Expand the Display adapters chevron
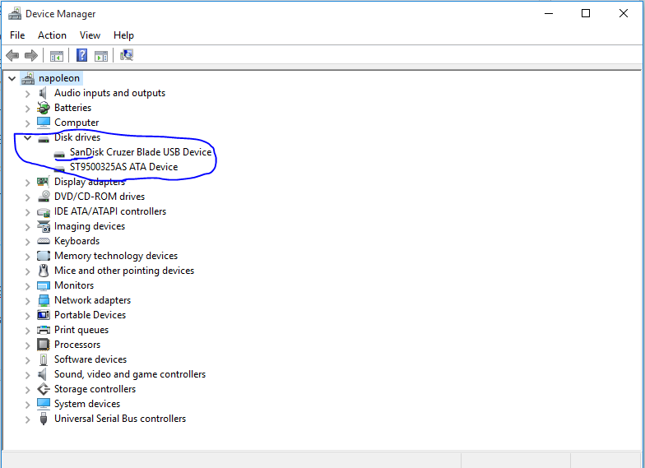645x468 pixels. [28, 183]
